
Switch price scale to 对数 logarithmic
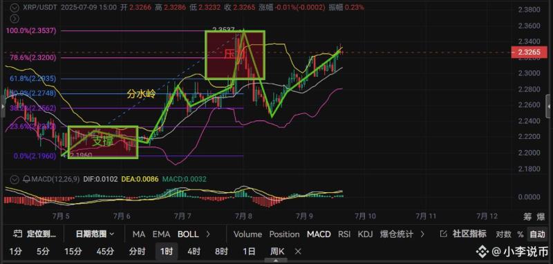[504, 234]
